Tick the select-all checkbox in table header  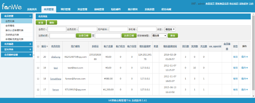tap(38, 46)
